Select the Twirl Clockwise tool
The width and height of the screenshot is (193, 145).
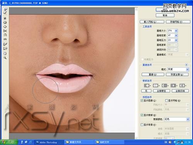tap(5, 18)
